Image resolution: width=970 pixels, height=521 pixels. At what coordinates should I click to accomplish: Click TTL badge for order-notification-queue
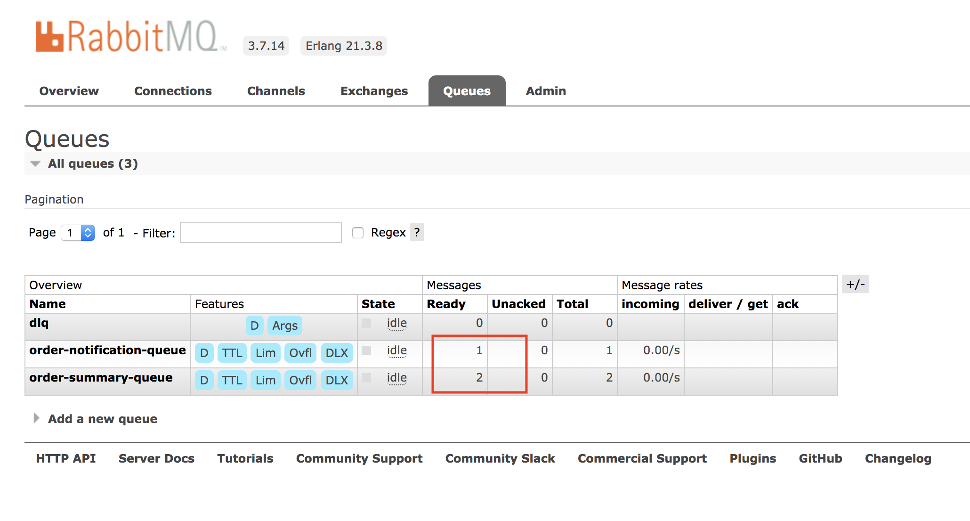point(232,353)
